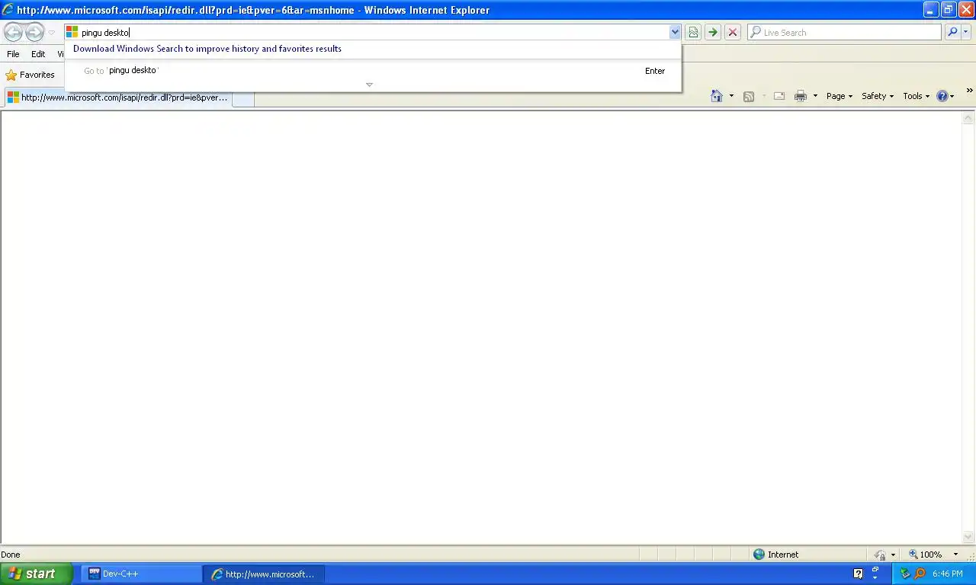Image resolution: width=976 pixels, height=585 pixels.
Task: Click the browser Back arrow button
Action: click(14, 32)
